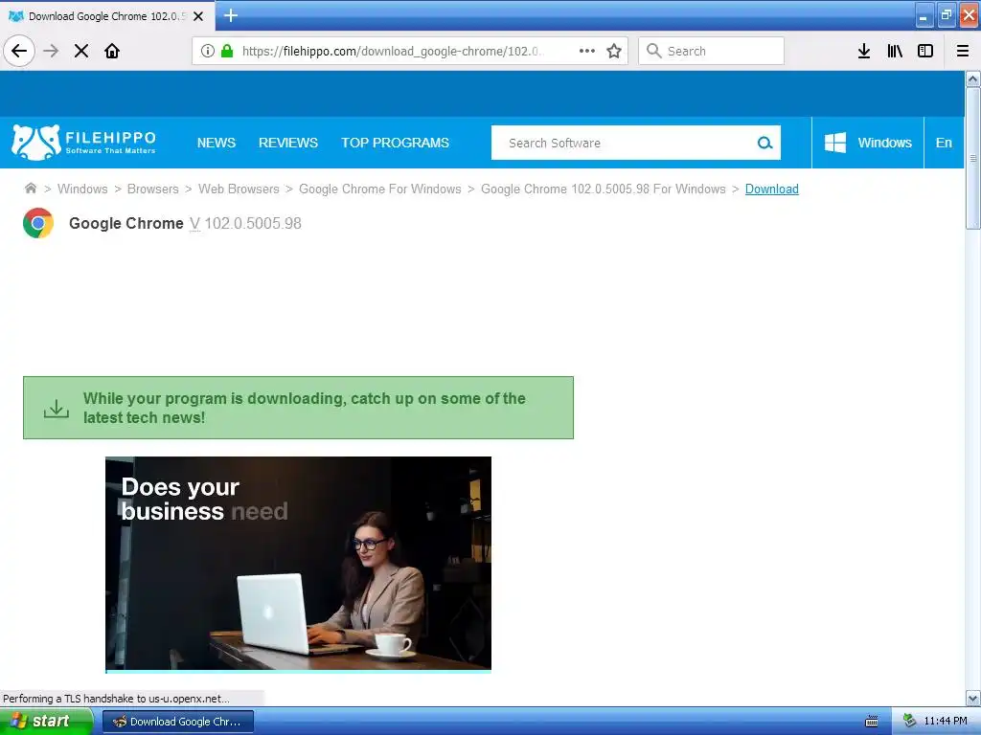This screenshot has width=981, height=735.
Task: Click the Google Chrome title text
Action: (125, 223)
